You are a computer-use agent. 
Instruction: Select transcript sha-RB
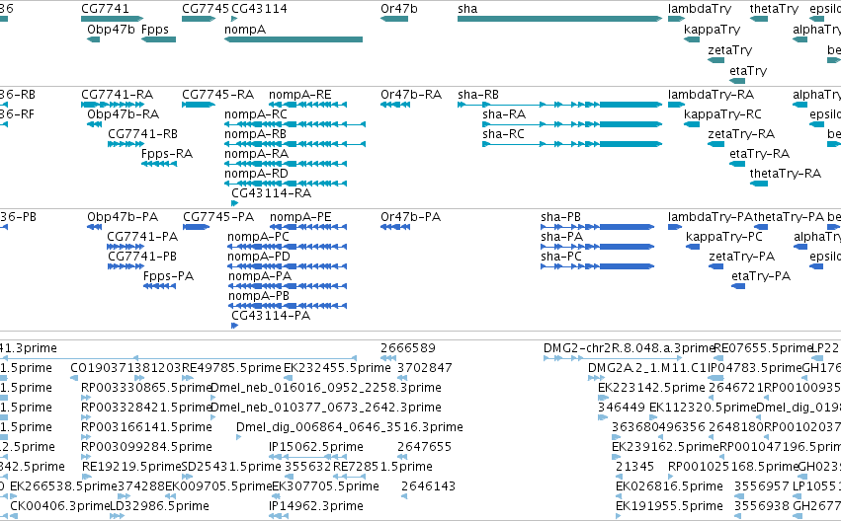[478, 95]
